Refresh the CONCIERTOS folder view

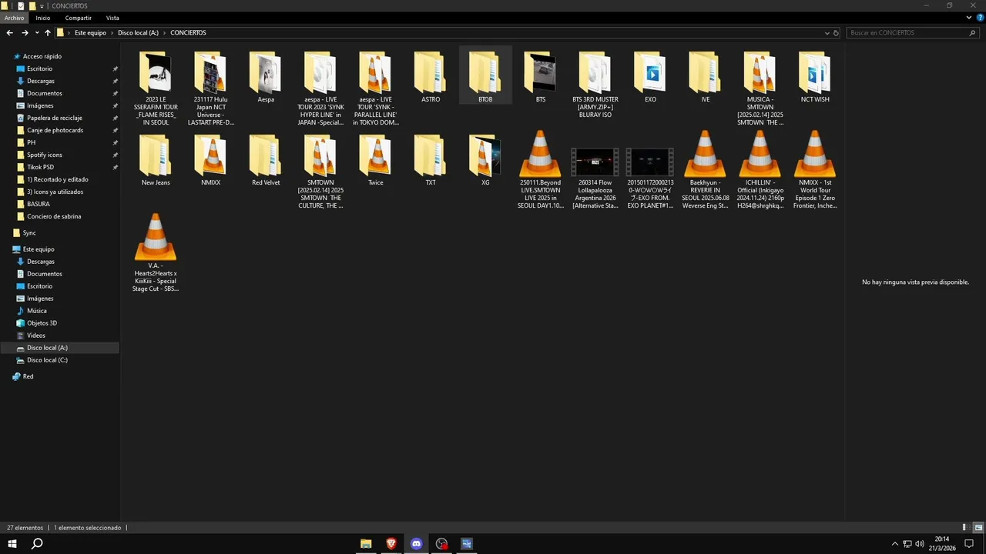[x=837, y=33]
